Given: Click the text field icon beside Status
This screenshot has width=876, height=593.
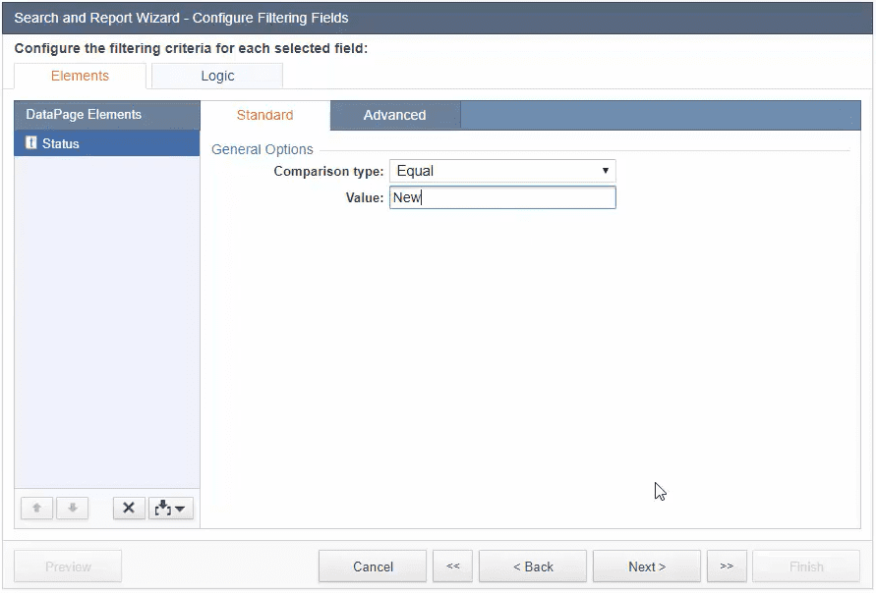Looking at the screenshot, I should (31, 143).
